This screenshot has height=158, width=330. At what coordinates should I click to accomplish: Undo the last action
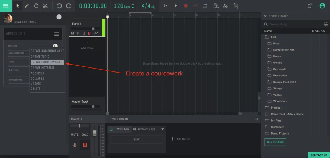click(60, 6)
